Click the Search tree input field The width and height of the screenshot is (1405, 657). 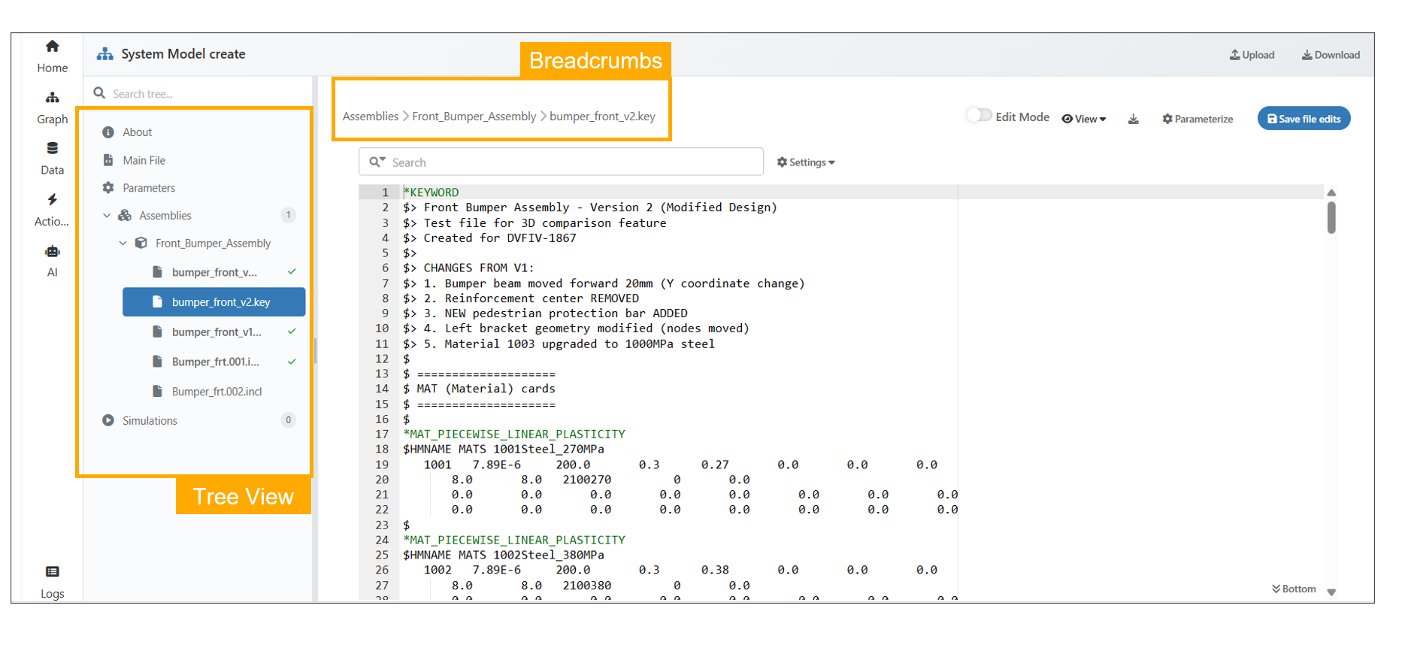(203, 94)
